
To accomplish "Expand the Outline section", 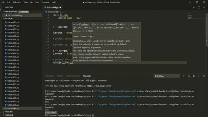I will (x=4, y=112).
